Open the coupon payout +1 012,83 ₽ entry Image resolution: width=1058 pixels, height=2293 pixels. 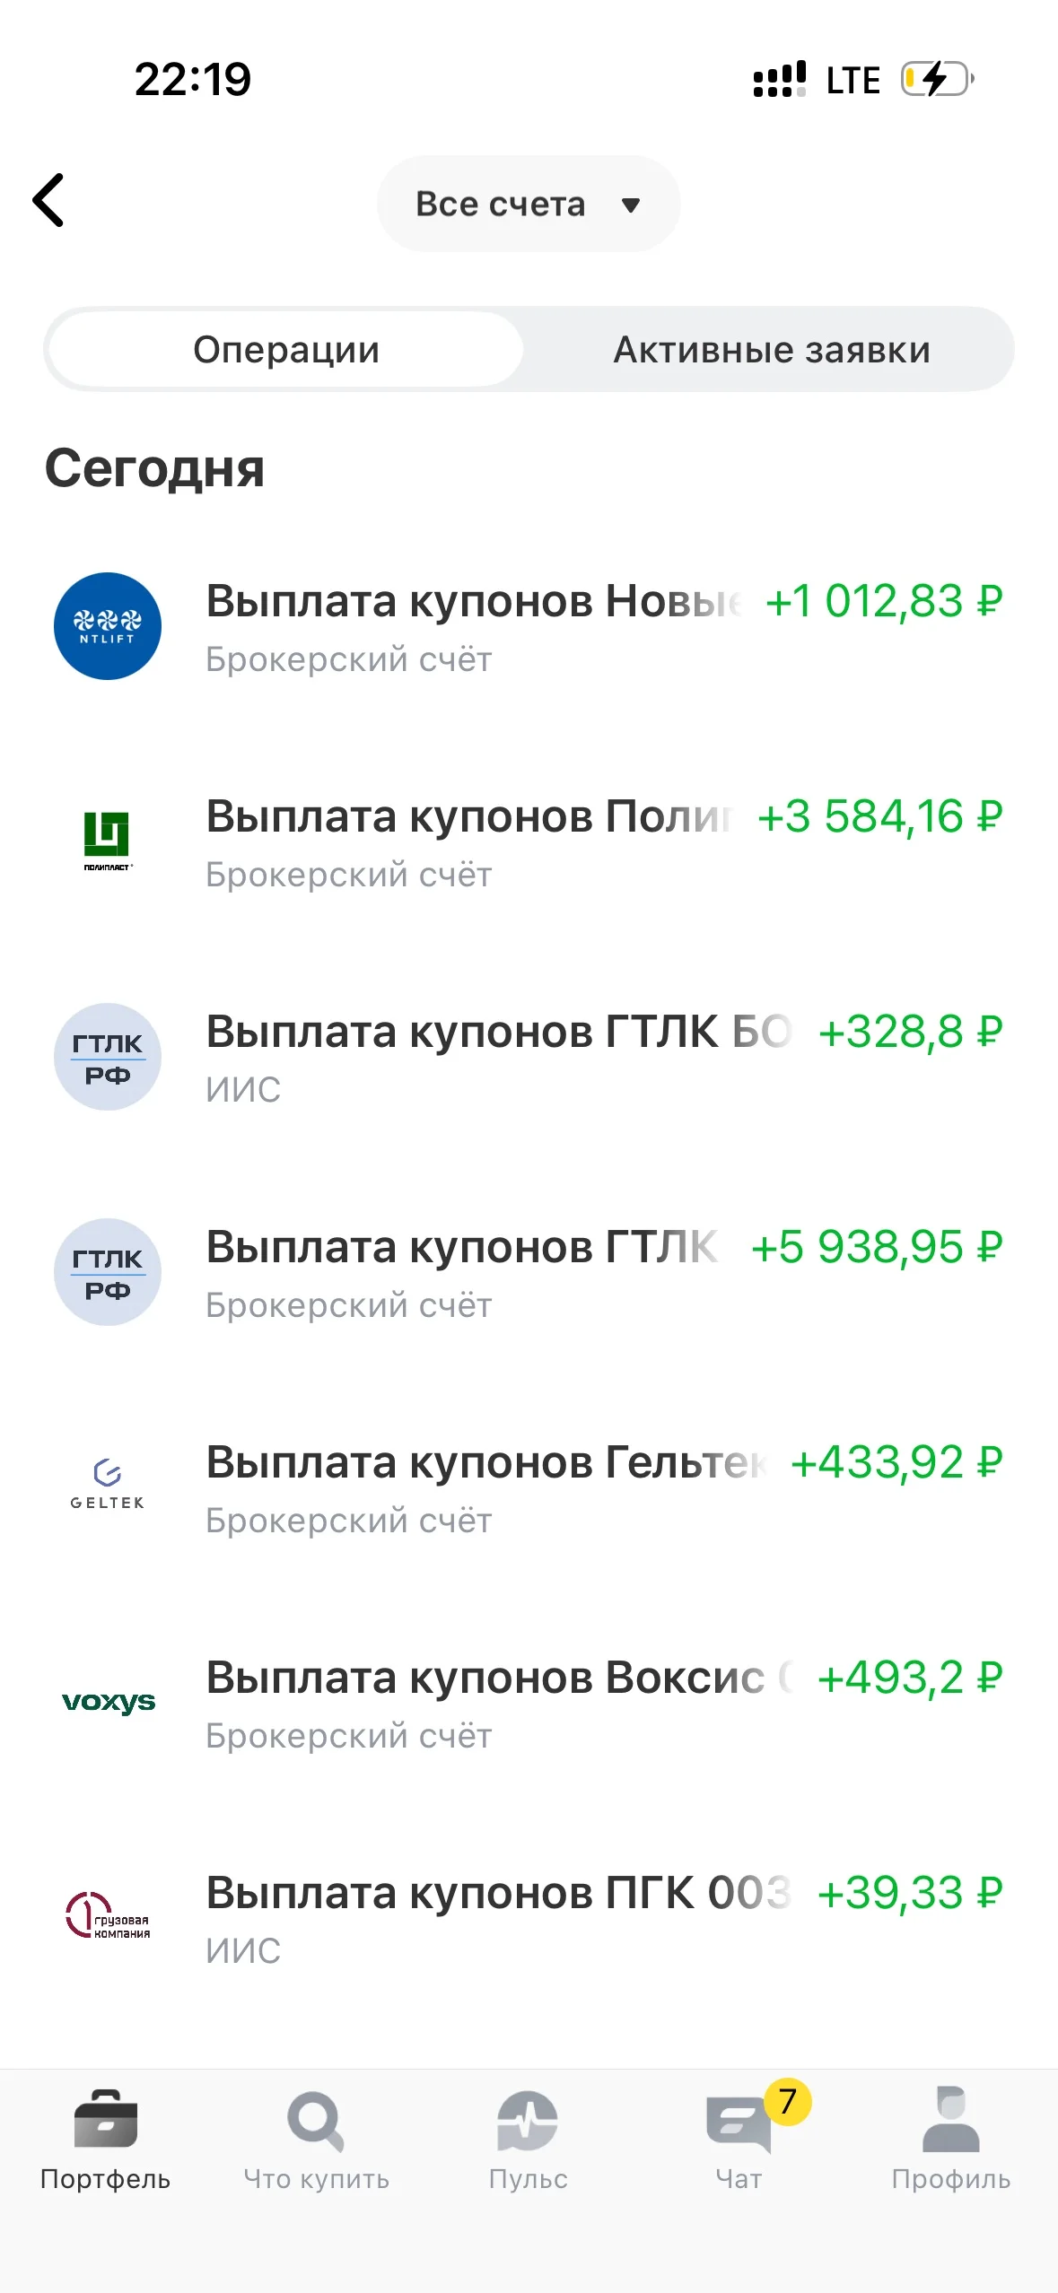pos(529,626)
